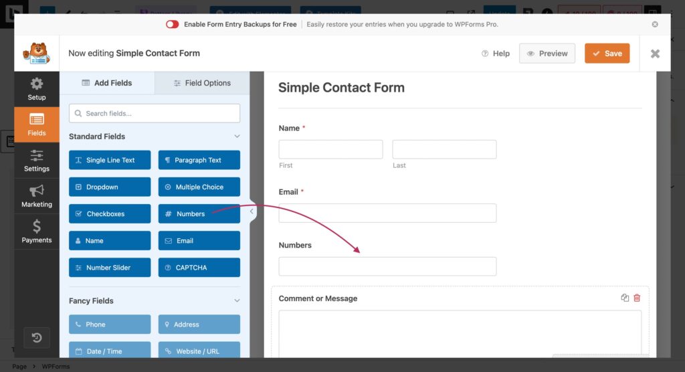This screenshot has height=372, width=685.
Task: Open the Setup gear section
Action: 37,89
